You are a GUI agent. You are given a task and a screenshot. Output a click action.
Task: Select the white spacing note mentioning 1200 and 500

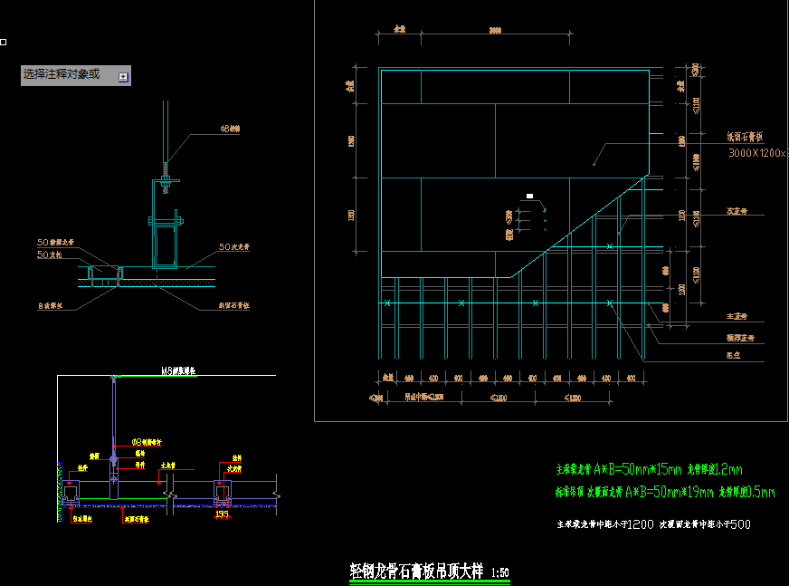652,524
